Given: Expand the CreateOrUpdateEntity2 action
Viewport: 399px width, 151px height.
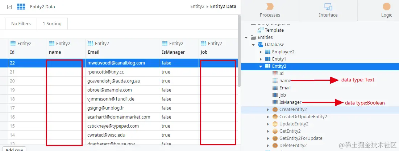Looking at the screenshot, I should pos(268,117).
